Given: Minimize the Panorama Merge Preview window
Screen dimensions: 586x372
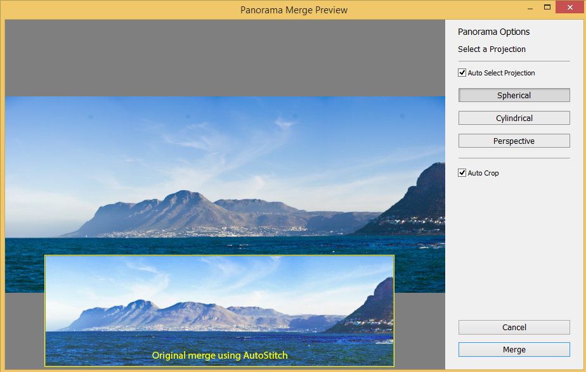Looking at the screenshot, I should click(530, 8).
